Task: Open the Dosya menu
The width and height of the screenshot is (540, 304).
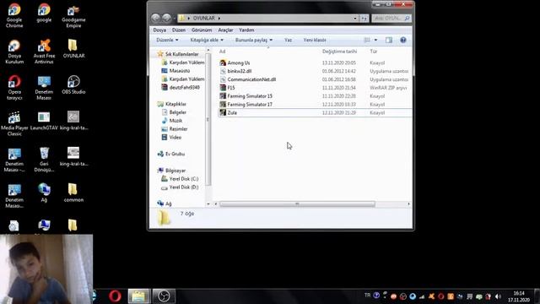Action: 159,30
